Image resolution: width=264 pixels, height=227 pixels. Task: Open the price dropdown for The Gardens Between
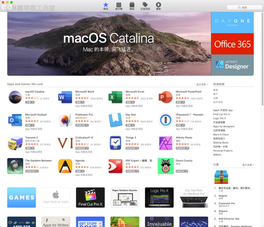32,171
